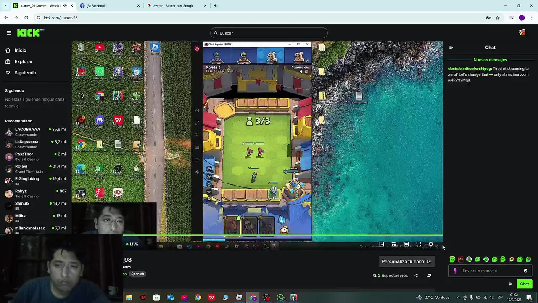Viewport: 538px width, 303px height.
Task: Open recommended channel Rakyz
Action: tap(36, 194)
